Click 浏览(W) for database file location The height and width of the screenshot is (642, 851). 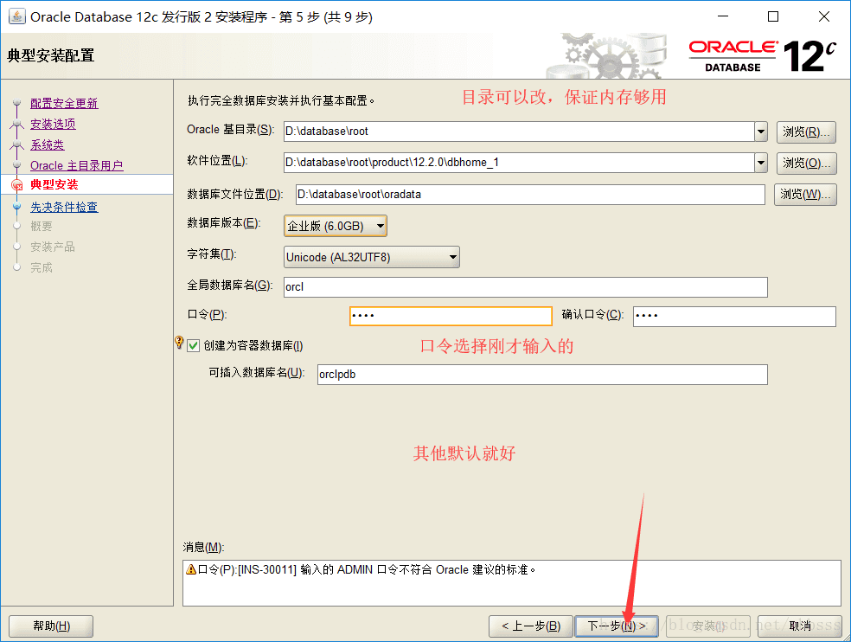pyautogui.click(x=805, y=194)
